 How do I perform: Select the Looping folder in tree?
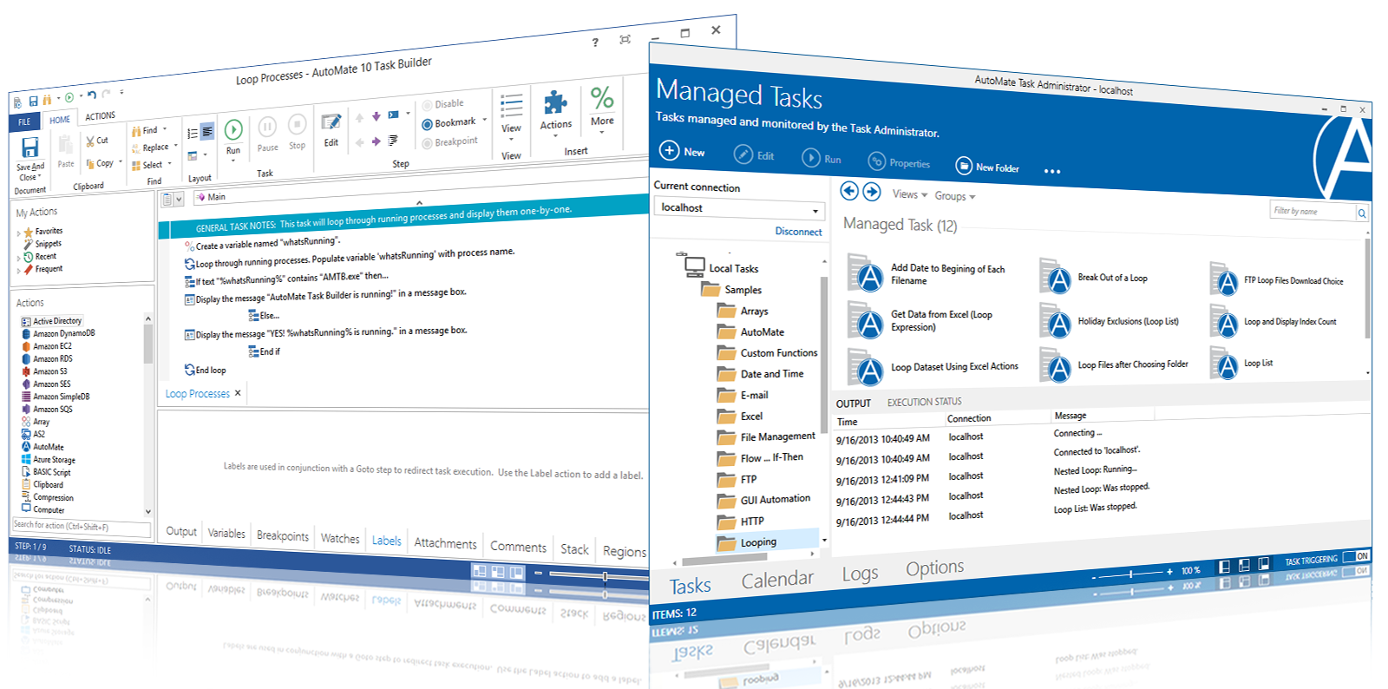(758, 542)
